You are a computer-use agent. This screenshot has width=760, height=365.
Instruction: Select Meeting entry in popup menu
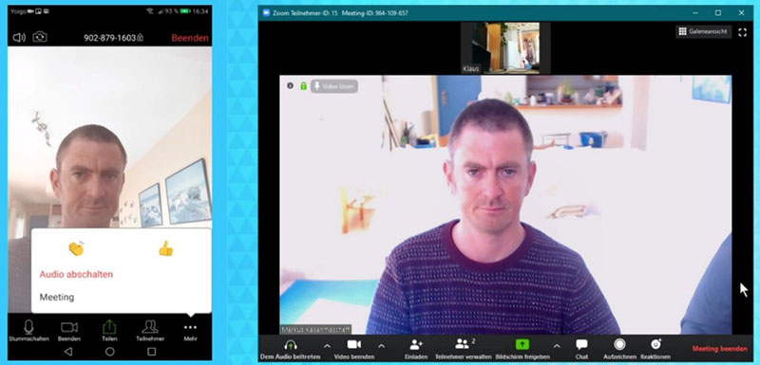[57, 298]
